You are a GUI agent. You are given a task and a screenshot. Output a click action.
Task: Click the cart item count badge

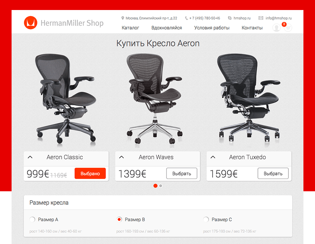point(284,24)
